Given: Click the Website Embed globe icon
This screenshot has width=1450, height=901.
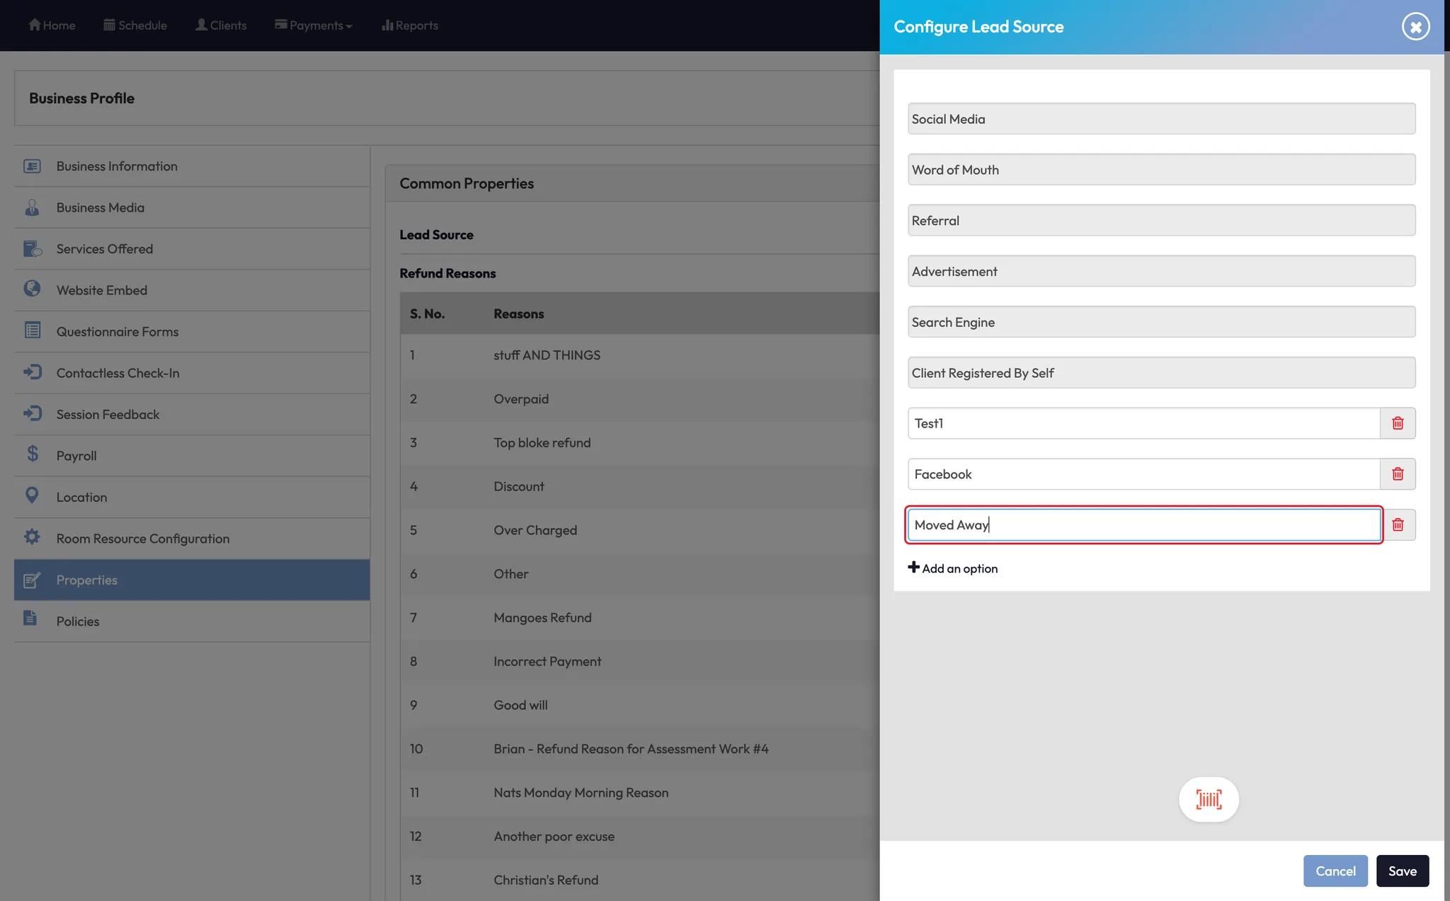Looking at the screenshot, I should (32, 289).
